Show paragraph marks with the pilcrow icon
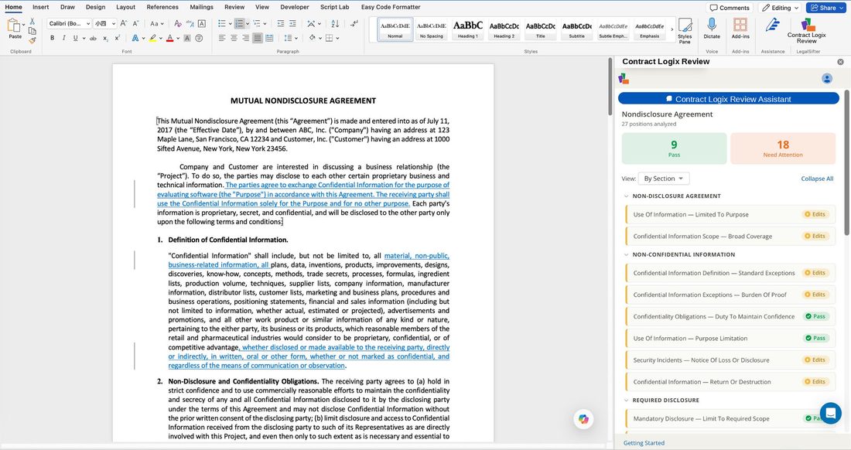Viewport: 851px width, 450px height. pyautogui.click(x=354, y=23)
